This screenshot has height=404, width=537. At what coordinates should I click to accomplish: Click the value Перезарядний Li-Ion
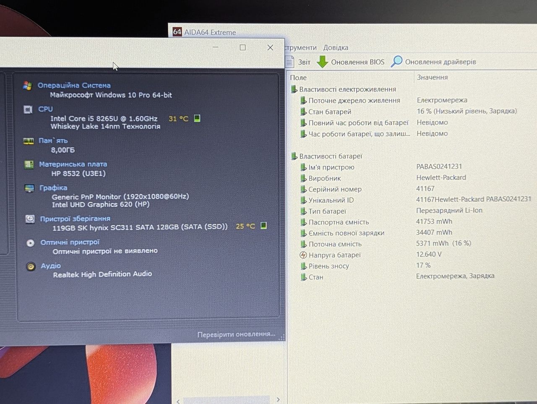[449, 210]
